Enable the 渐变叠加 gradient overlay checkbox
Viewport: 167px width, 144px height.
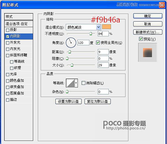pyautogui.click(x=7, y=87)
